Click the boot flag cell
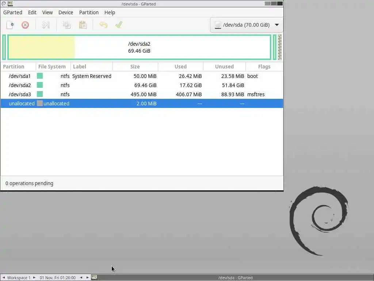 coord(253,76)
